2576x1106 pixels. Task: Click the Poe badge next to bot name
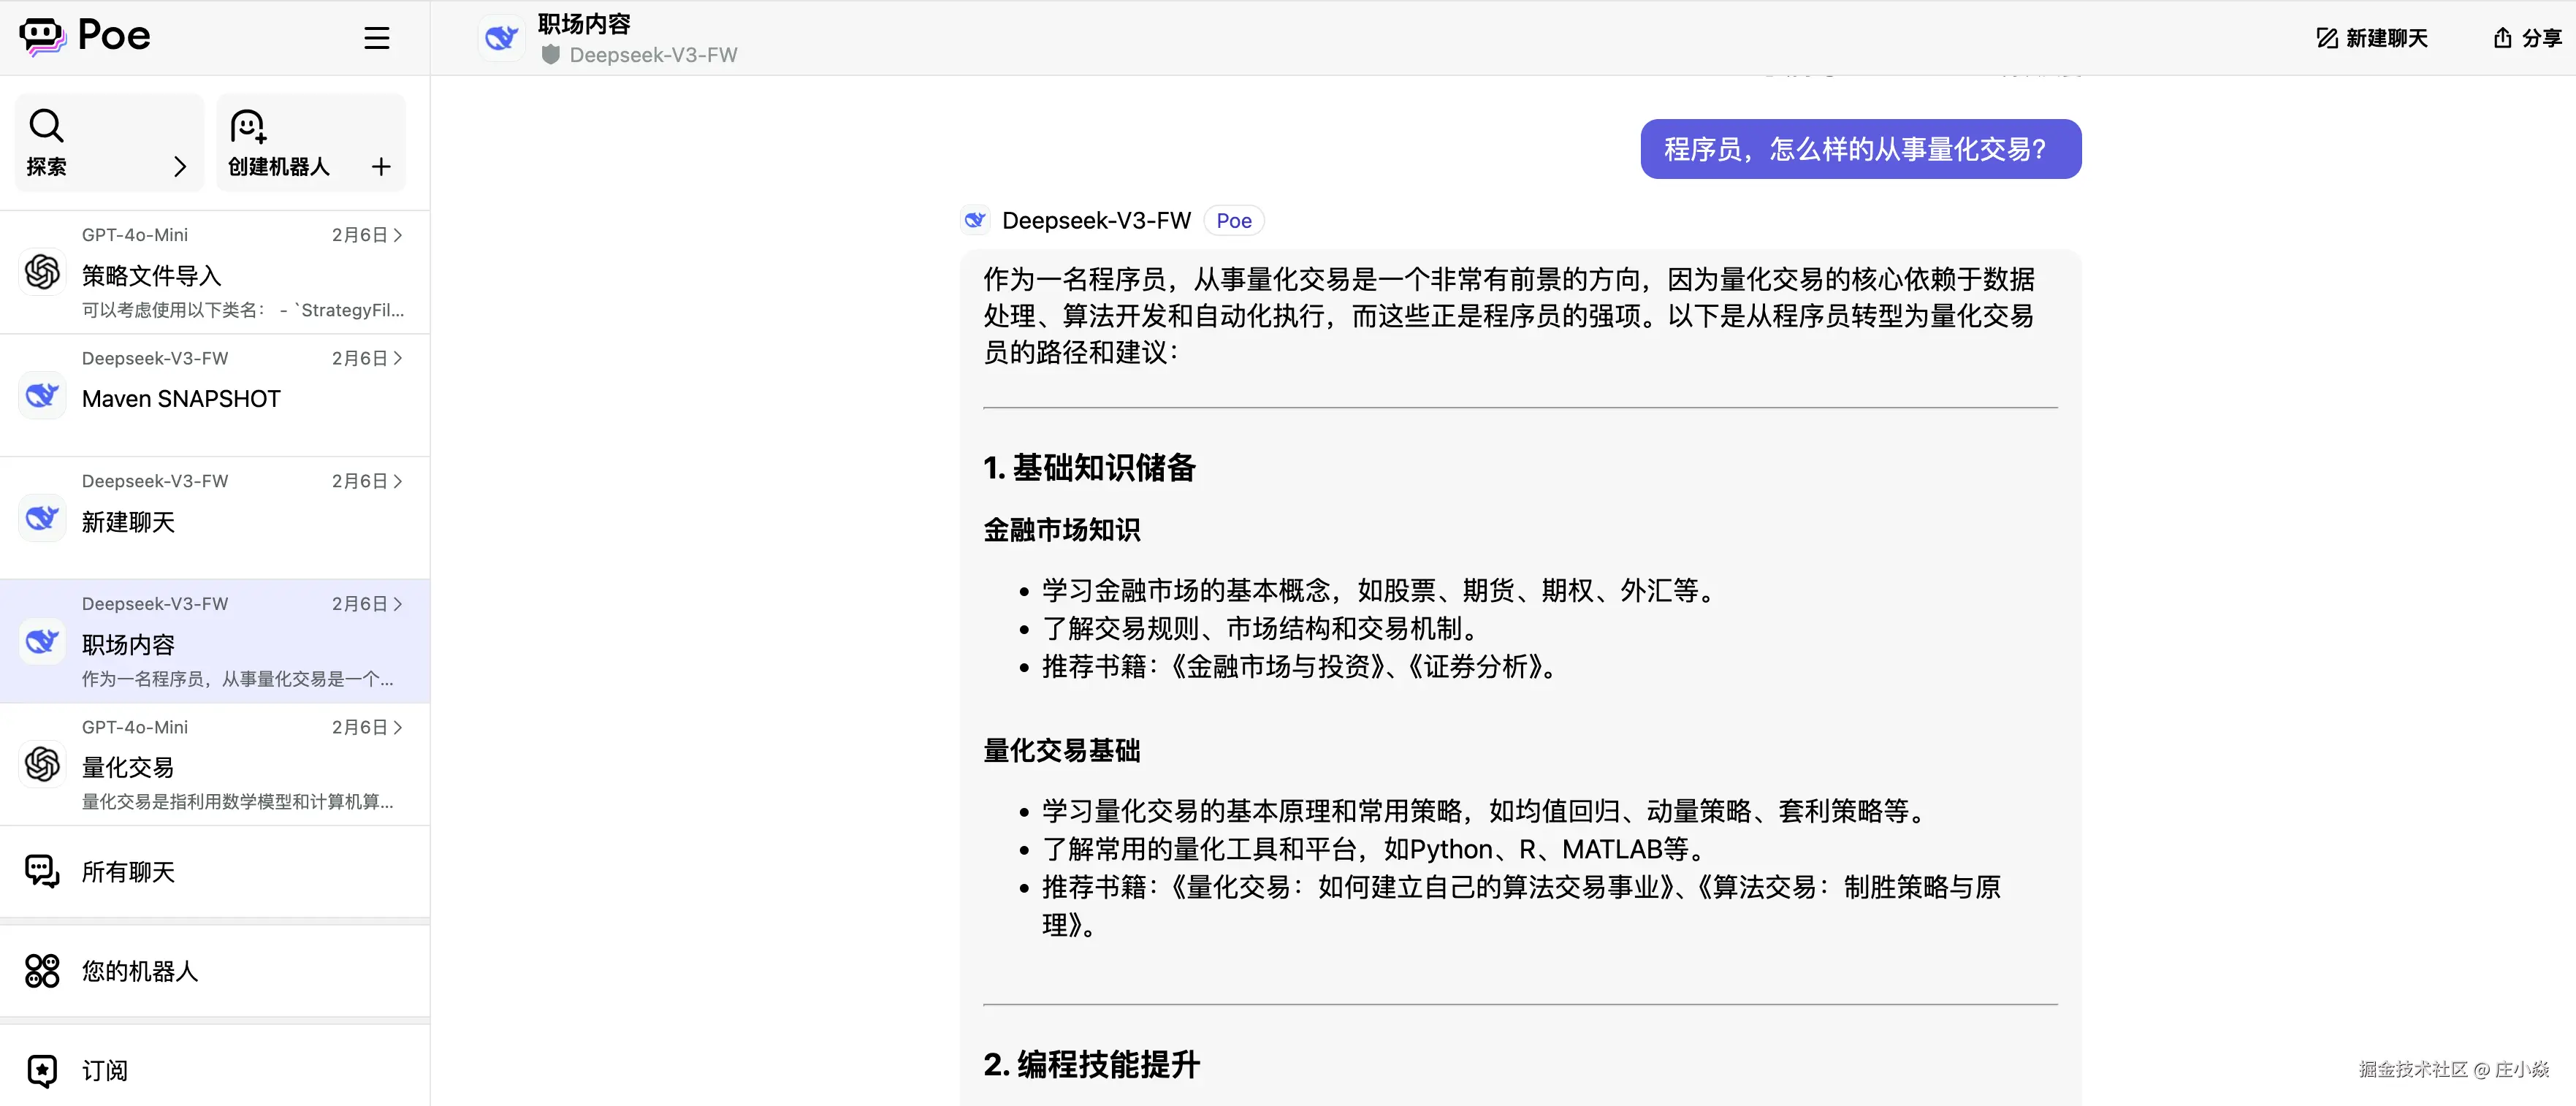1233,221
